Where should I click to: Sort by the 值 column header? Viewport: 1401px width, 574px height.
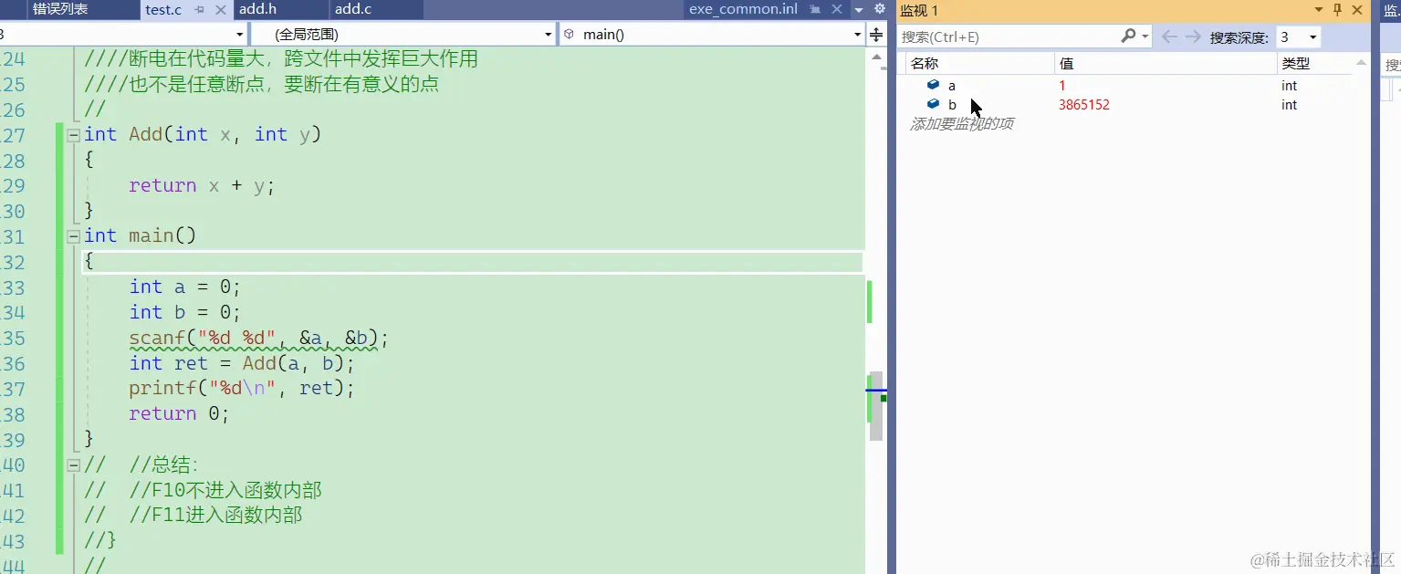click(x=1166, y=63)
